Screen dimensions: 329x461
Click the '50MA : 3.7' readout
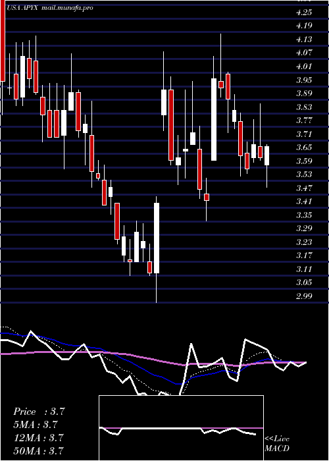pyautogui.click(x=38, y=450)
